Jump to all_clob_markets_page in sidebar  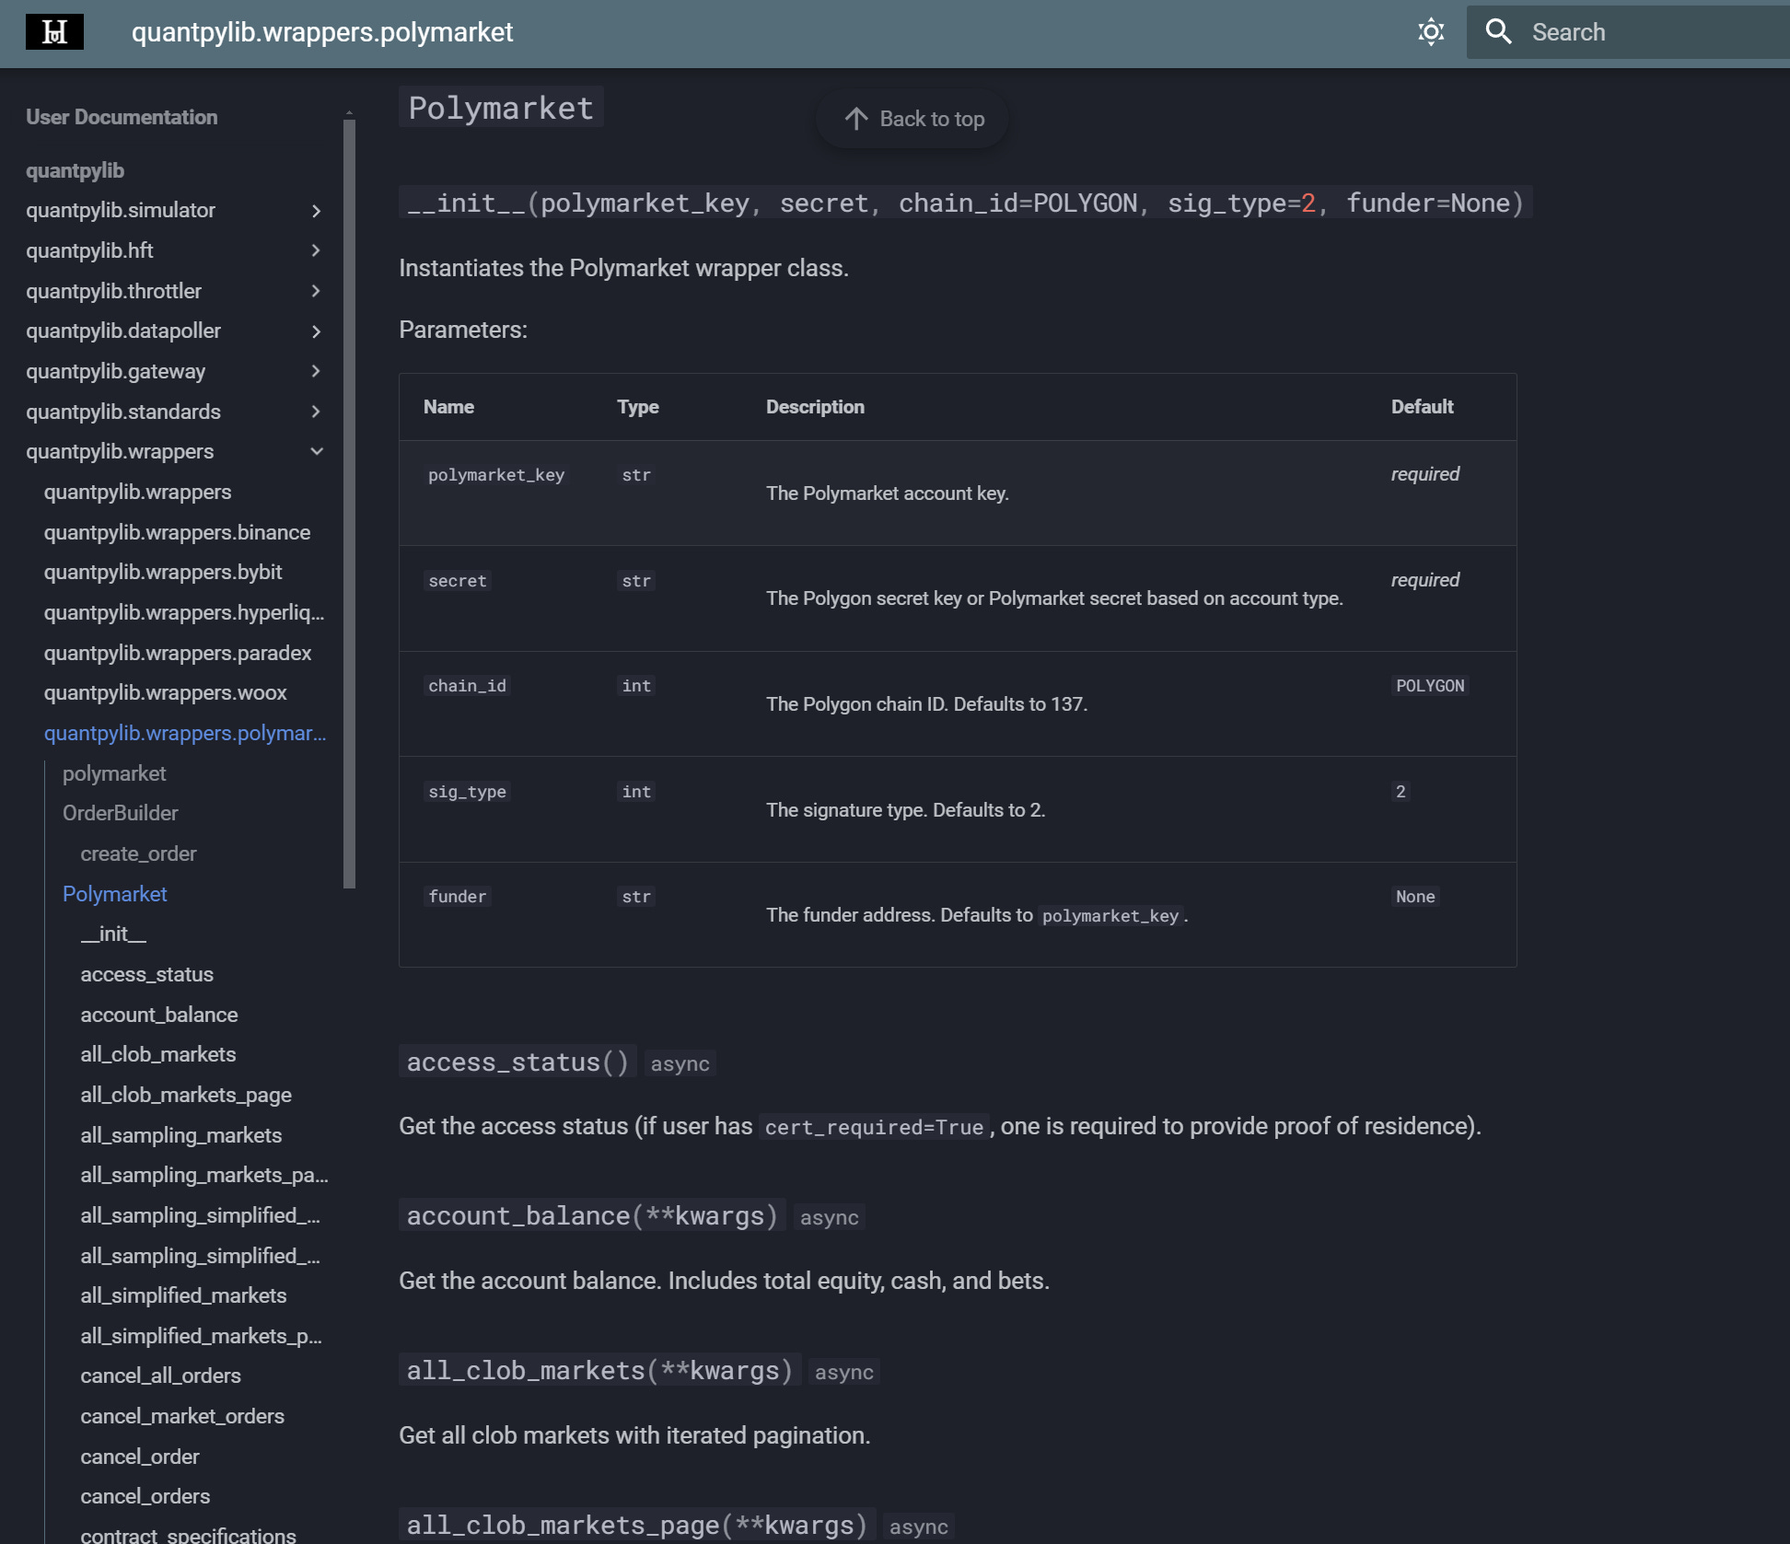186,1095
